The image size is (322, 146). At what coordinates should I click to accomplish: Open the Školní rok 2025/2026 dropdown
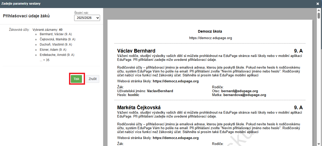click(87, 18)
